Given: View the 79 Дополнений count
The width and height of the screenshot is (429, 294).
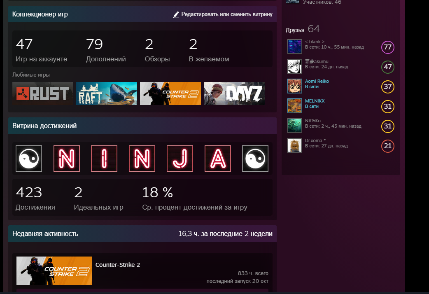Looking at the screenshot, I should pos(105,50).
